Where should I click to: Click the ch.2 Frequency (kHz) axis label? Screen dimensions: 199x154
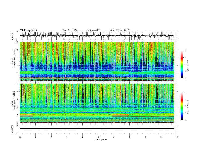13,100
